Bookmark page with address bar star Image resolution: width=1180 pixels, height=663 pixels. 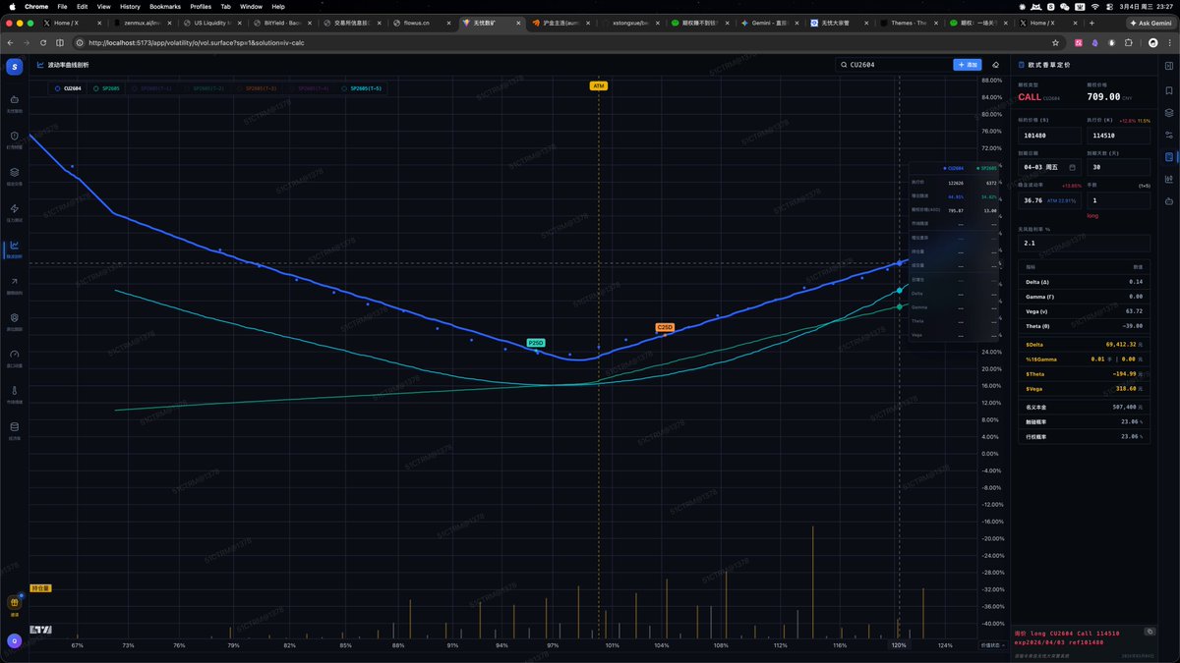pos(1055,42)
